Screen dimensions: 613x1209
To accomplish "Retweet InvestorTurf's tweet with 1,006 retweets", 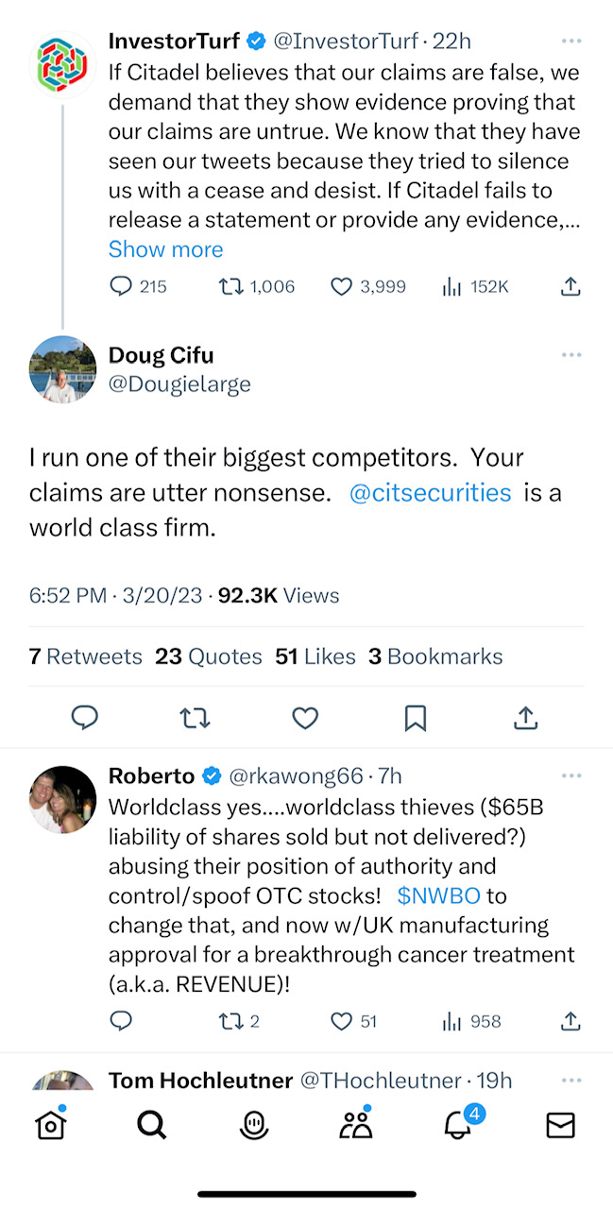I will pos(230,286).
